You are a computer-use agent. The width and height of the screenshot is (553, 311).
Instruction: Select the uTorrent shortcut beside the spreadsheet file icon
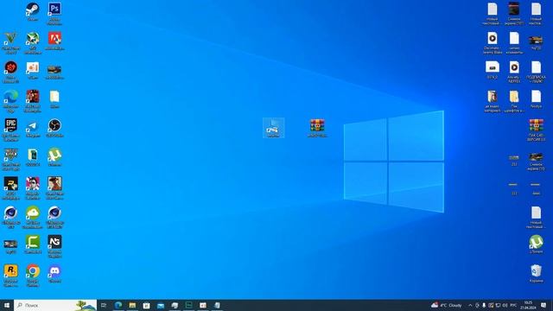(x=54, y=155)
